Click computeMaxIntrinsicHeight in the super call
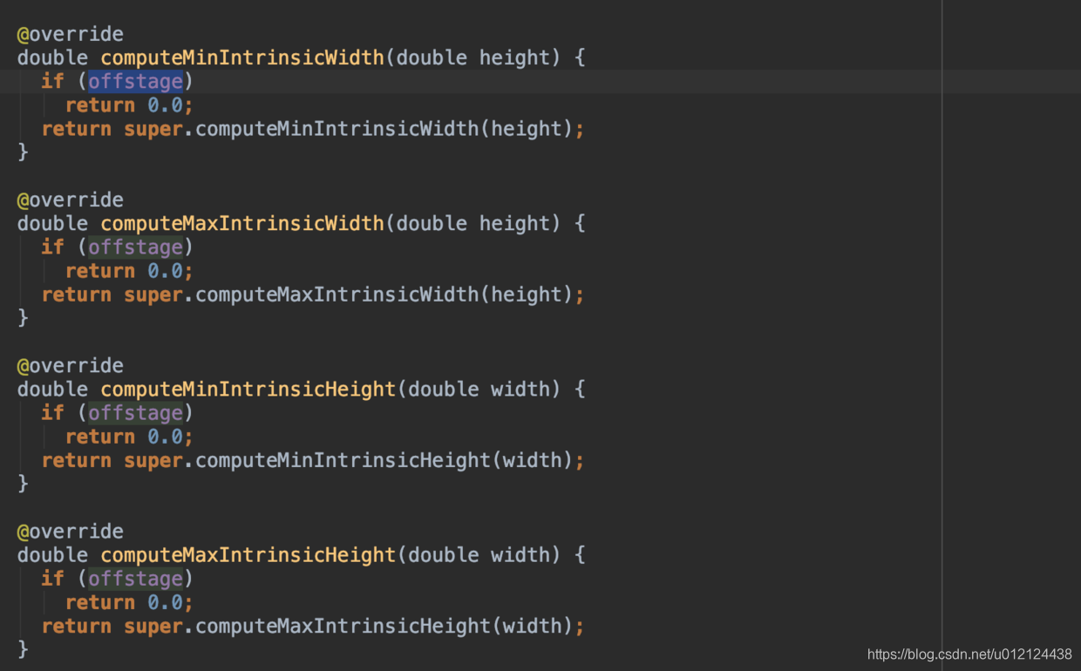This screenshot has height=671, width=1081. (x=343, y=626)
